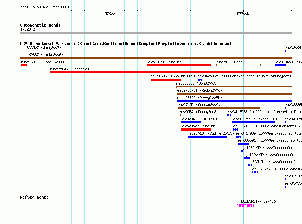Select the nsv820413 (Ju2010) blue bar
The width and height of the screenshot is (302, 224).
click(x=191, y=122)
